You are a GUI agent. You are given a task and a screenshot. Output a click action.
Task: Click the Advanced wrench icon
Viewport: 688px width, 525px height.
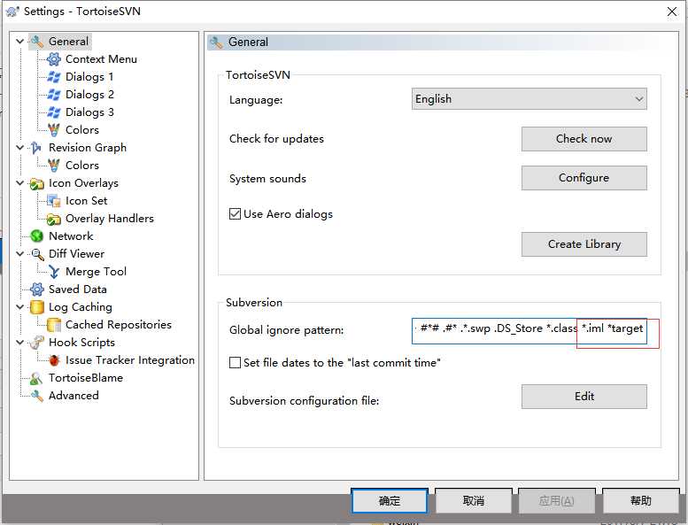[37, 396]
